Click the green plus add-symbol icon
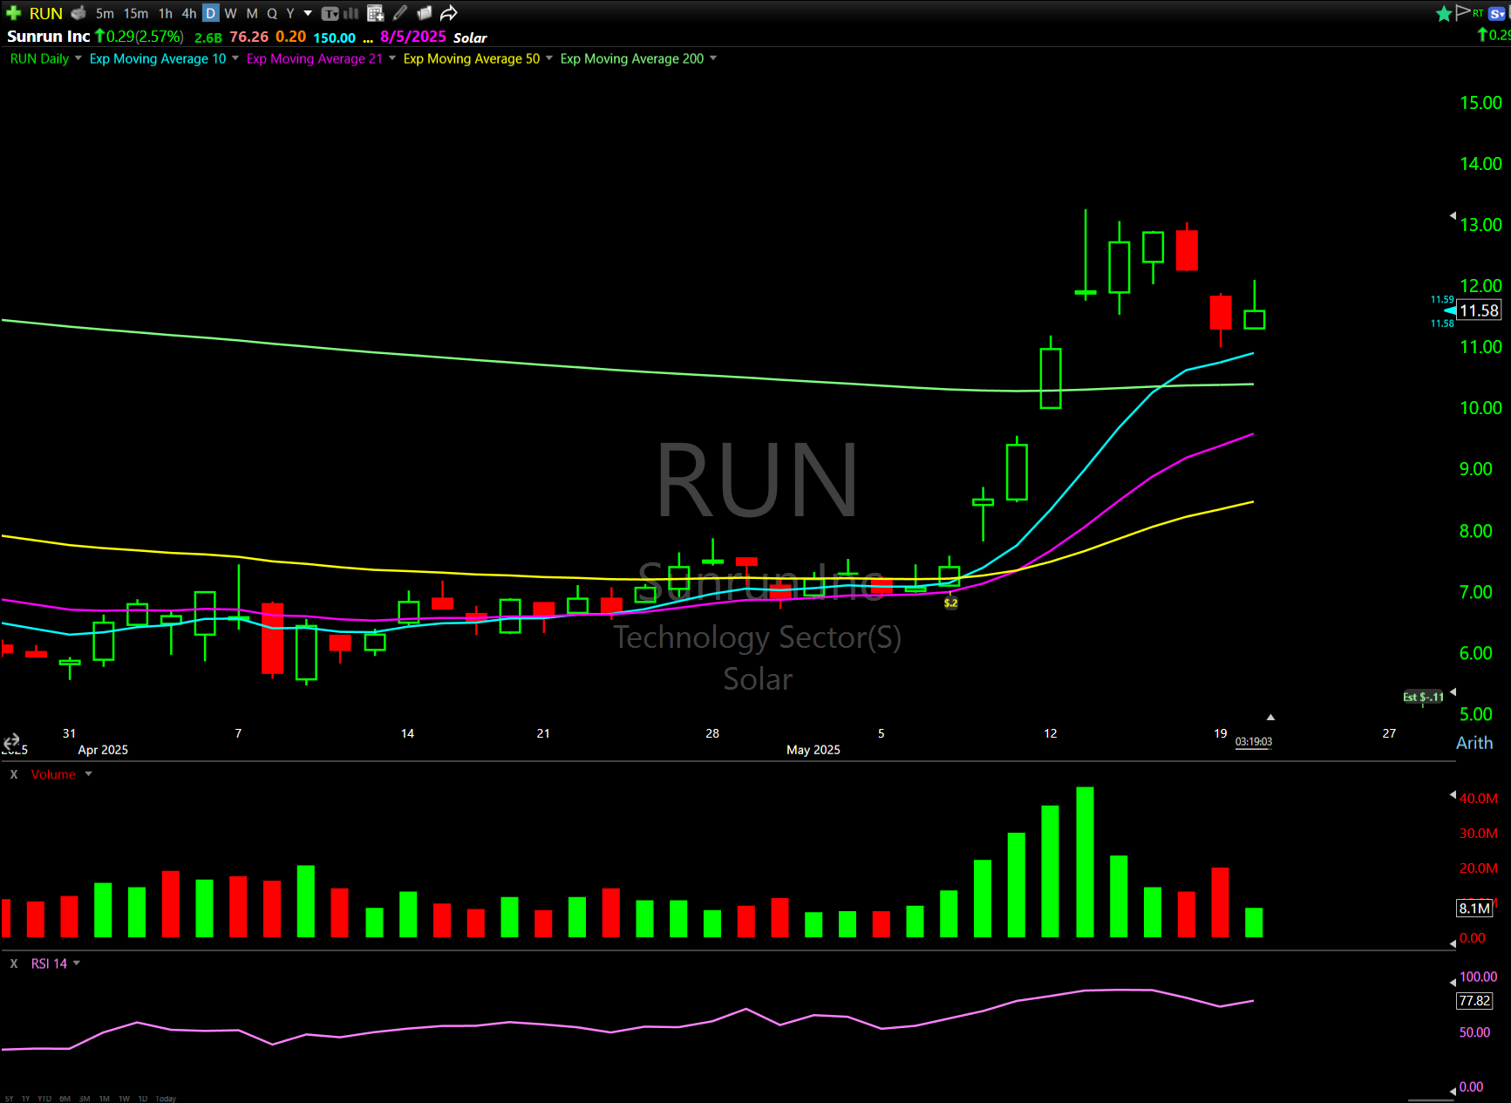 (13, 13)
